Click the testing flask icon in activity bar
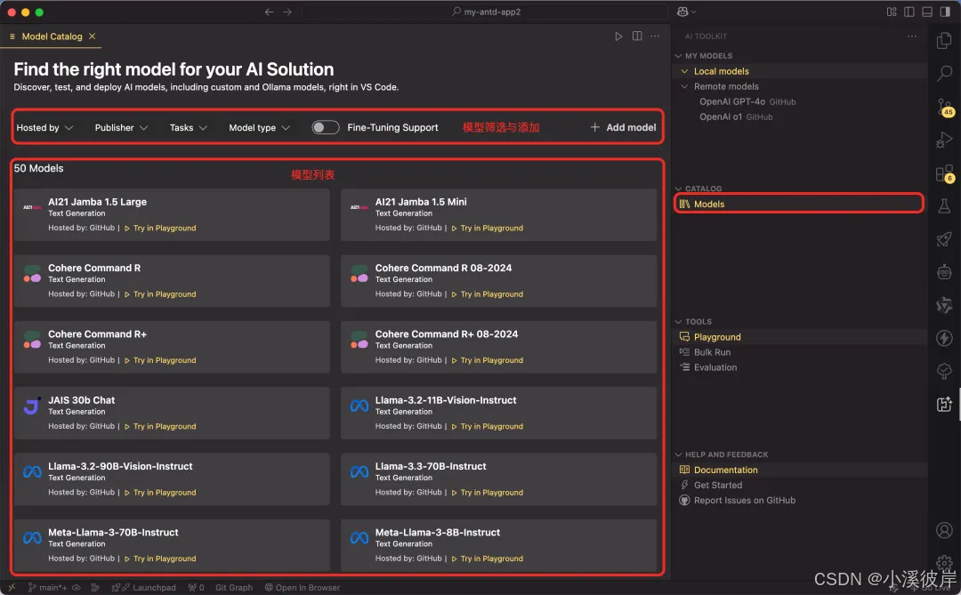Screen dimensions: 961x595 (944, 206)
